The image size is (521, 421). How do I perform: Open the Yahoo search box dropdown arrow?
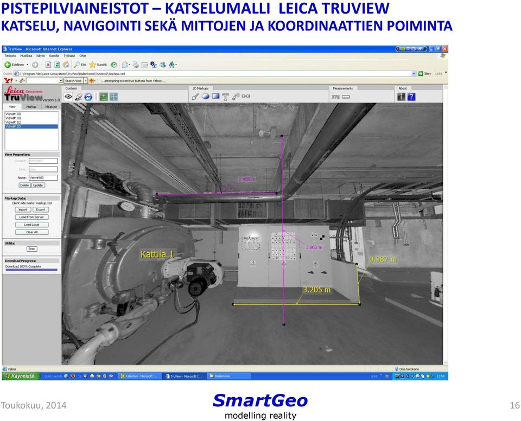(x=61, y=81)
